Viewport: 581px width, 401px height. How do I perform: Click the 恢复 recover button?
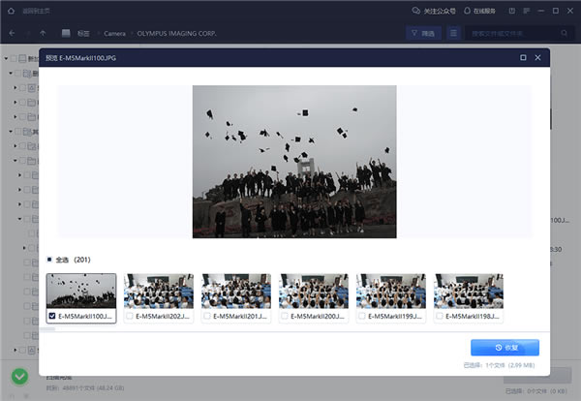[x=505, y=347]
